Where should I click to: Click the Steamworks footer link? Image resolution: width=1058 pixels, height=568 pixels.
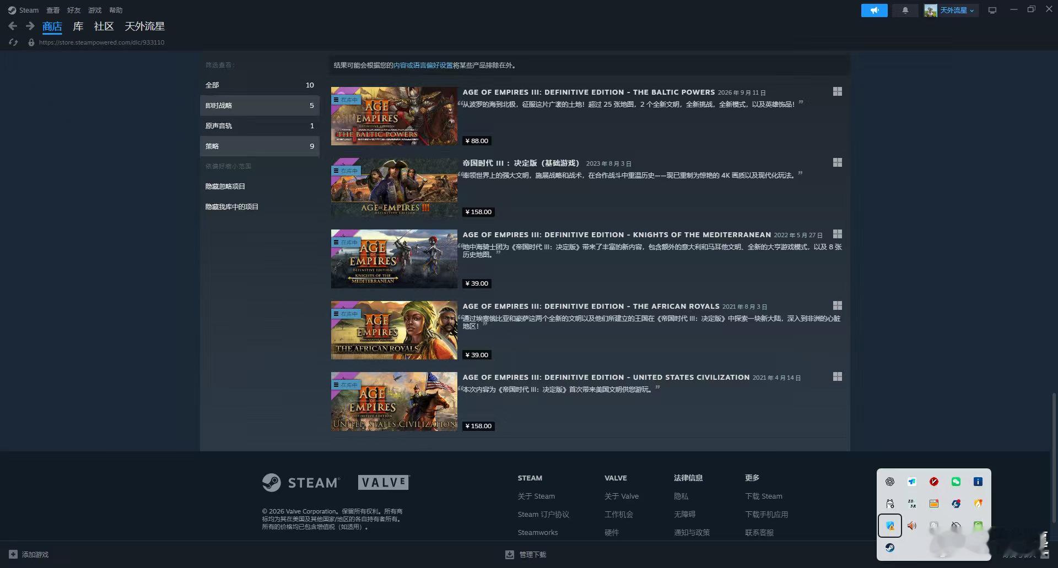[538, 532]
